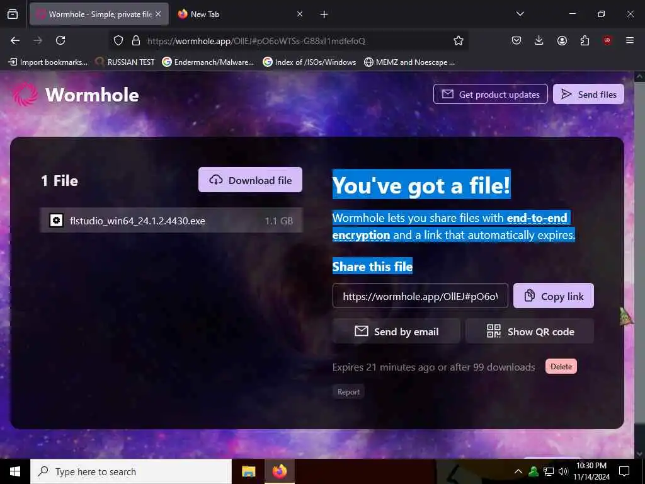Click the Send files button

click(588, 95)
